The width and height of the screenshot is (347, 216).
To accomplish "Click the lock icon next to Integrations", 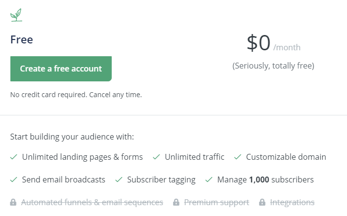I will 262,202.
